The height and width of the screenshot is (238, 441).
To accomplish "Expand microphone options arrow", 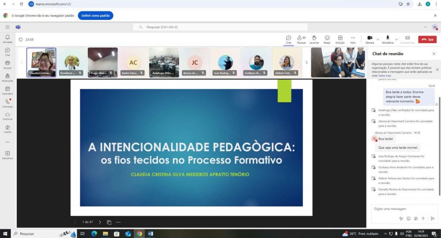I will coord(396,39).
